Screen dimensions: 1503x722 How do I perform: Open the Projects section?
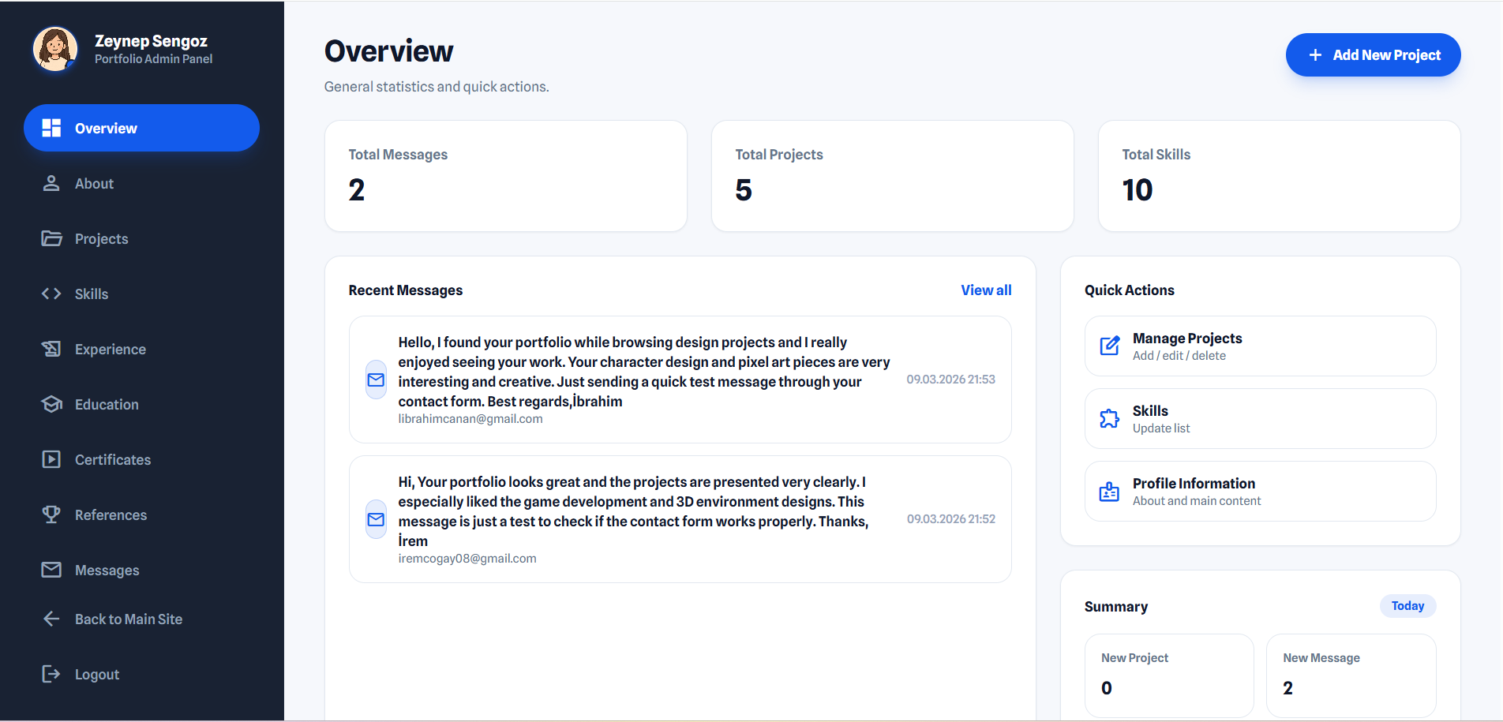click(x=141, y=238)
